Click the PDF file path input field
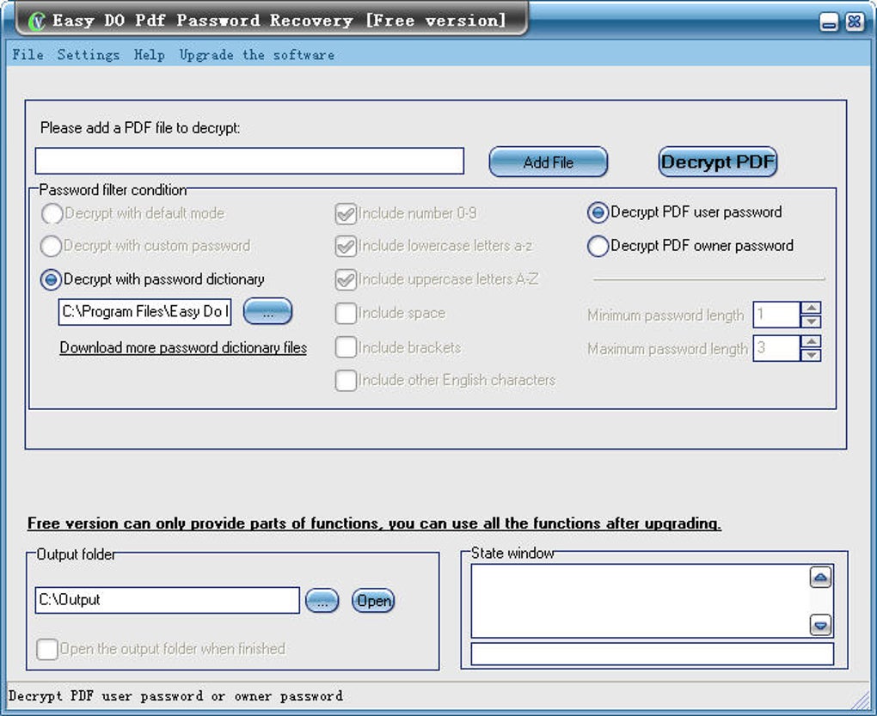The height and width of the screenshot is (716, 877). 249,161
